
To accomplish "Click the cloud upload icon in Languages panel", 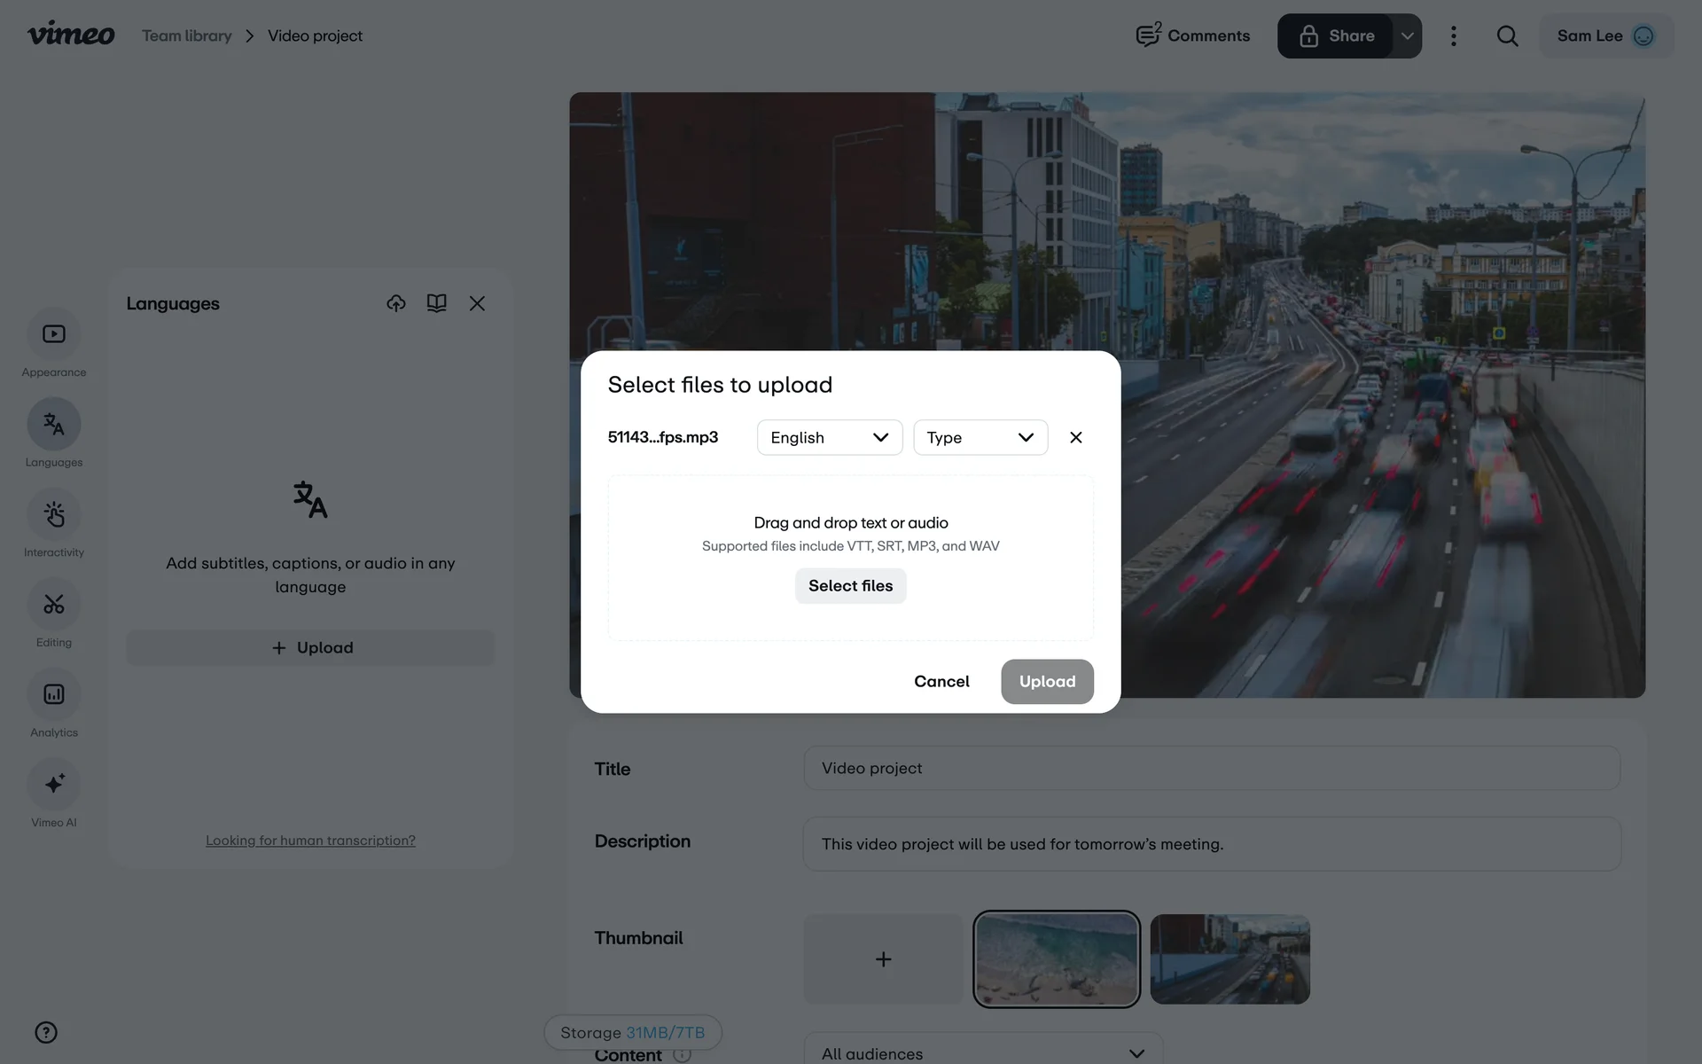I will 396,303.
